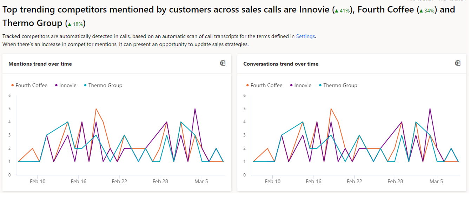
Task: Click the Mentions trend over time title
Action: 40,64
